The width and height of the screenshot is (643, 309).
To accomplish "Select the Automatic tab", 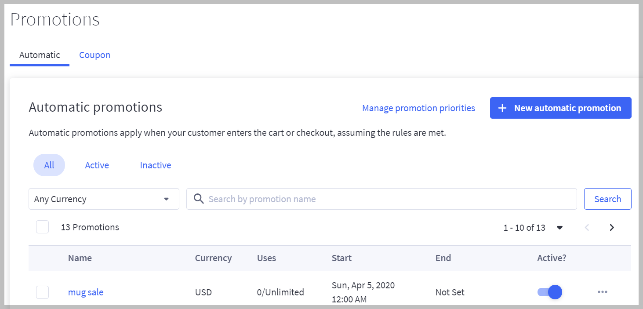I will pos(39,55).
